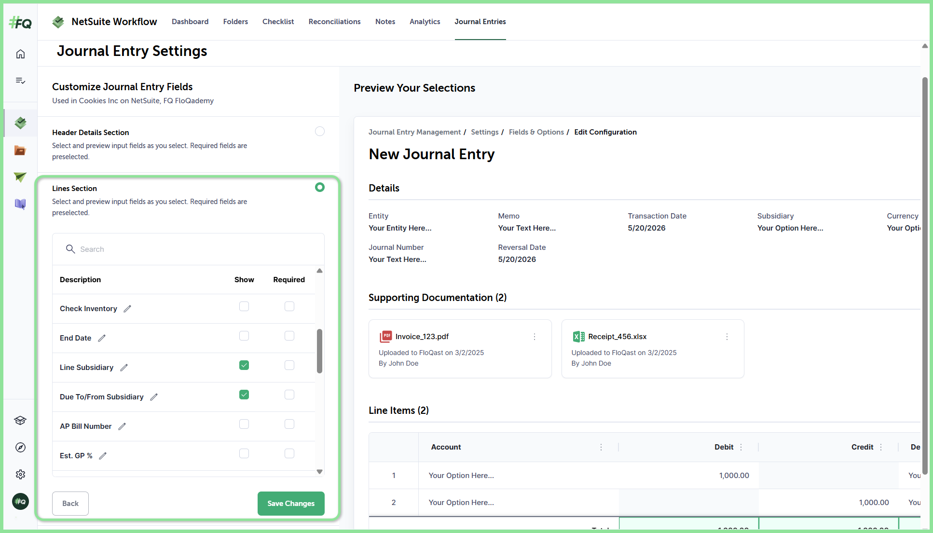The image size is (933, 533).
Task: Check Show for Check Inventory
Action: pos(244,307)
